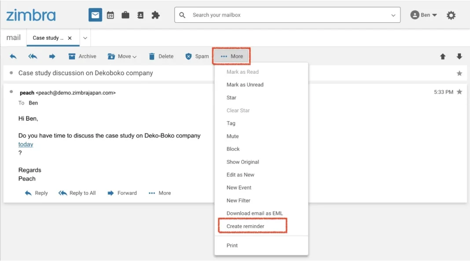Click Reply to All button

[x=77, y=193]
